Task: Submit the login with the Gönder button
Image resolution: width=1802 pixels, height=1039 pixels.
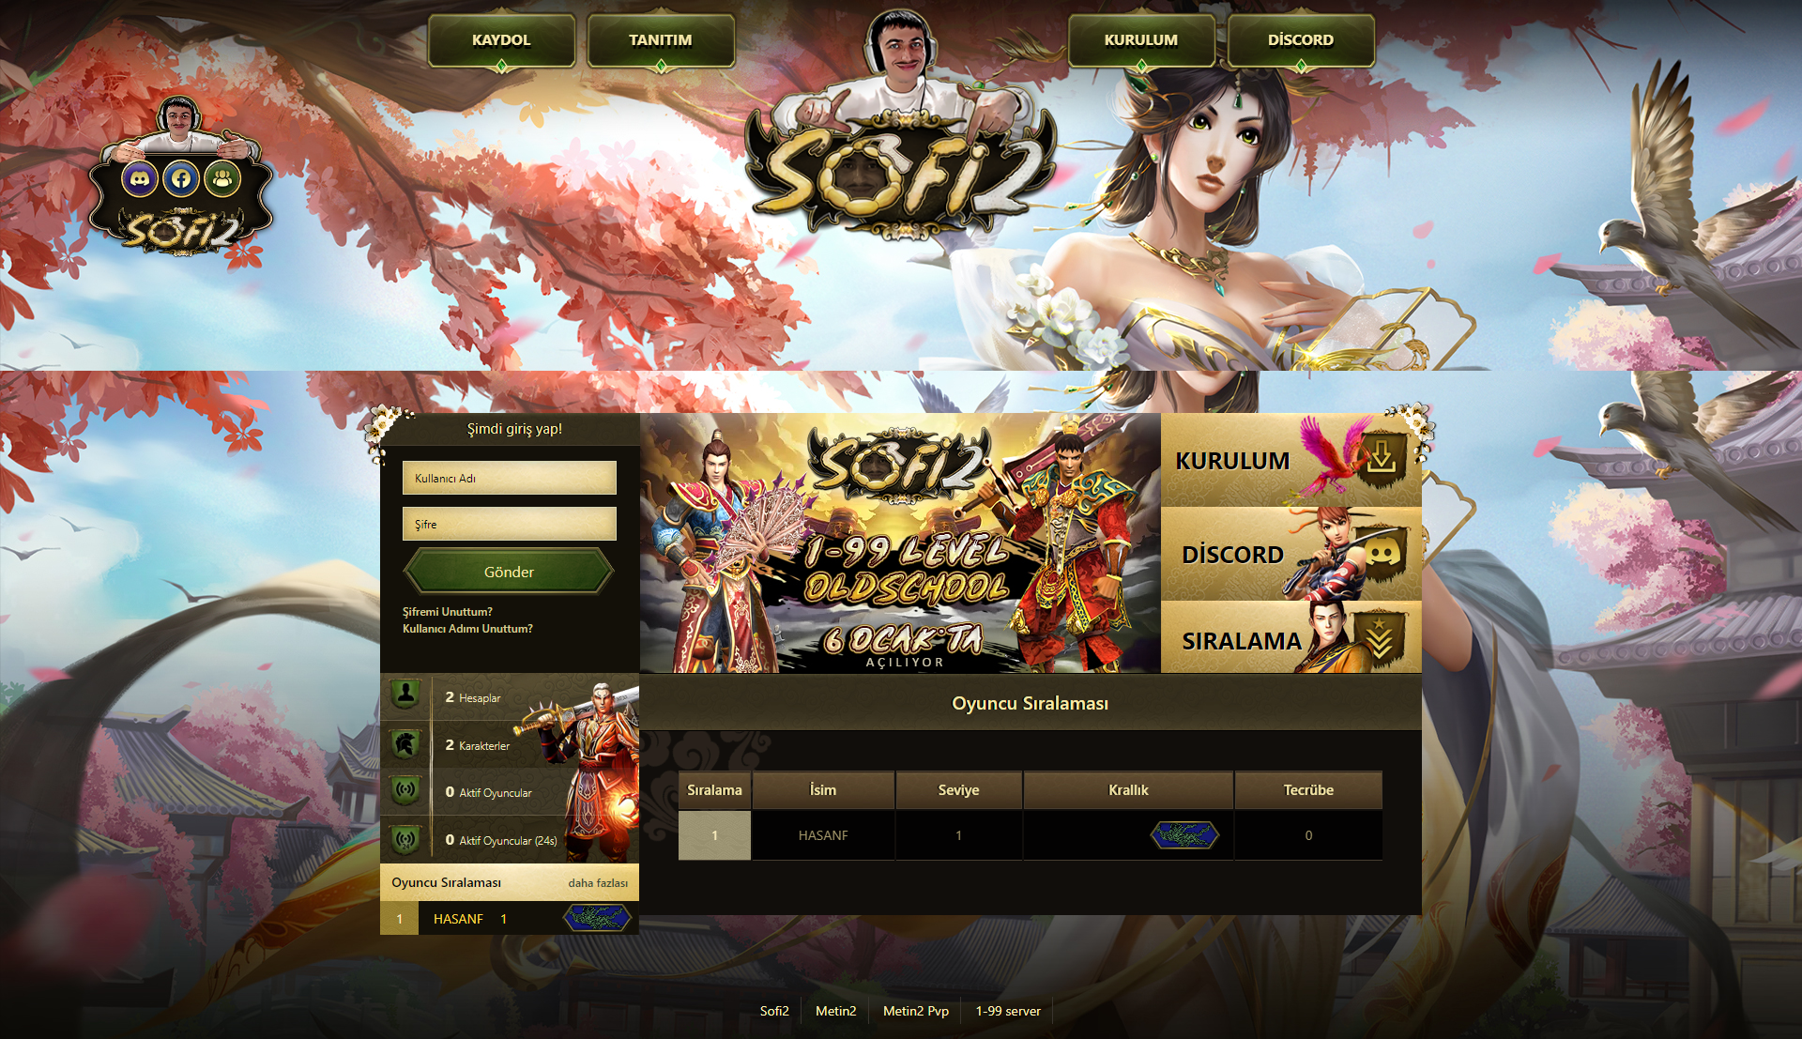Action: pyautogui.click(x=509, y=572)
